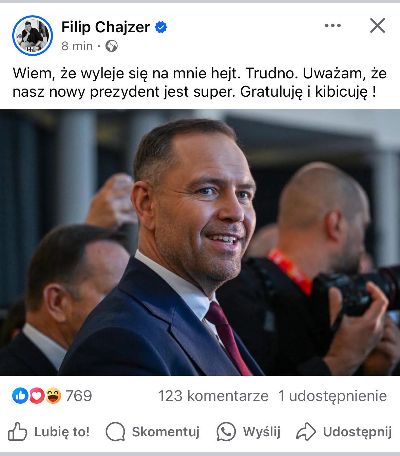The image size is (400, 456).
Task: Open the 123 komentarze list
Action: click(213, 396)
